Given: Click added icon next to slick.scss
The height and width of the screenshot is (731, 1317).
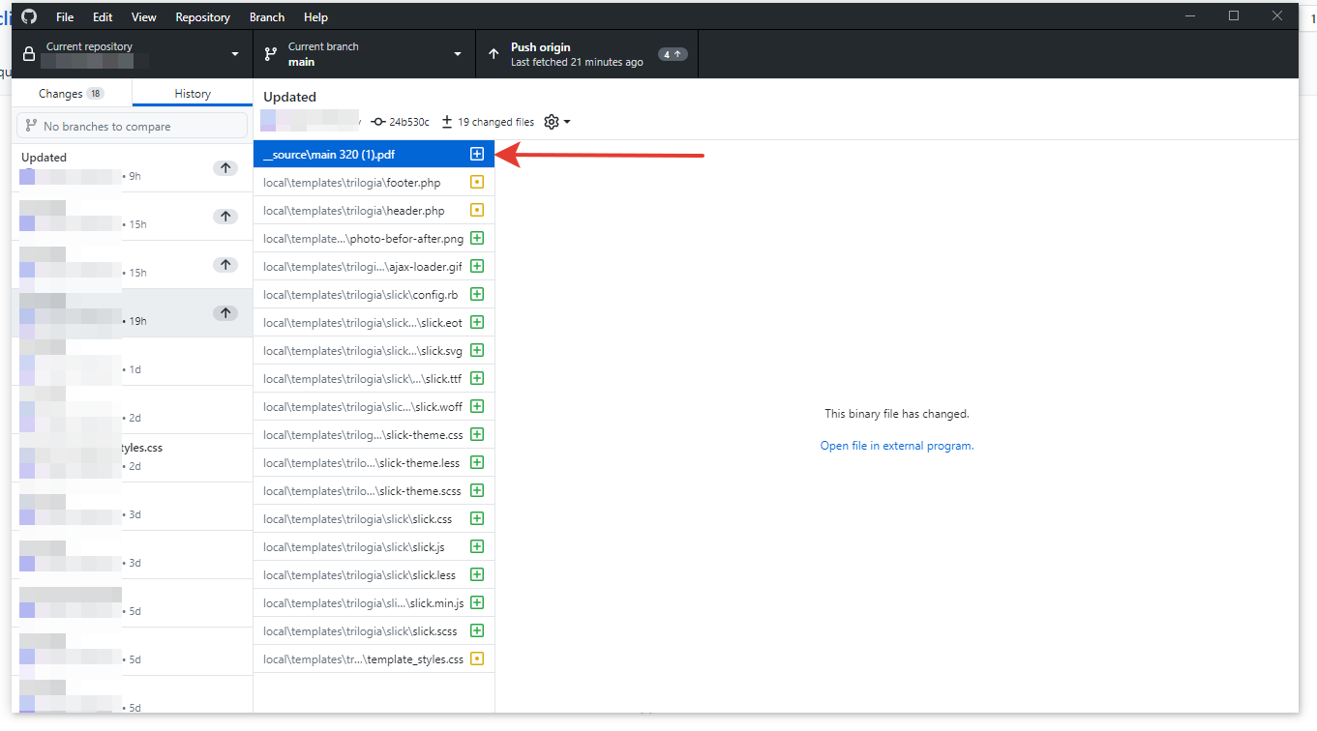Looking at the screenshot, I should [x=476, y=630].
